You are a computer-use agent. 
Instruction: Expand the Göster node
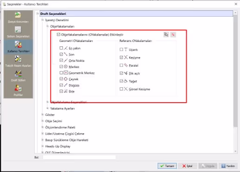(x=42, y=115)
